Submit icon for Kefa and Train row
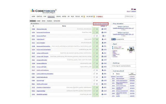 (x=94, y=36)
